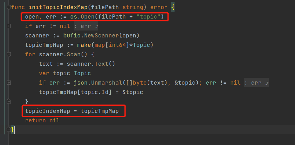Click the "topic" string literal
Screen dimensions: 295x145
click(148, 16)
